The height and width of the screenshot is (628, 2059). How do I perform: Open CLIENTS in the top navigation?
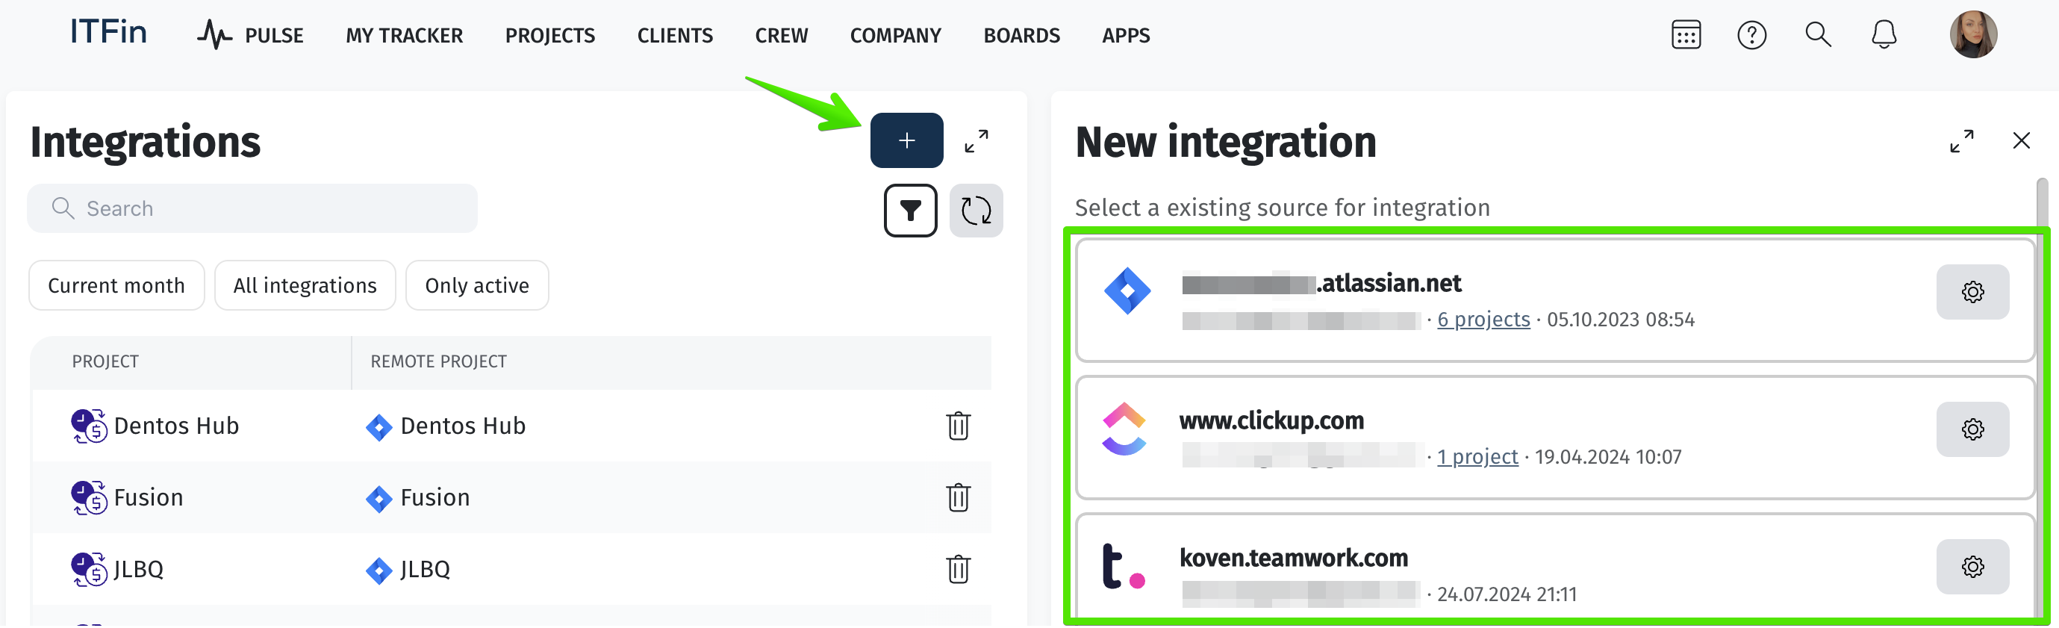pyautogui.click(x=675, y=36)
